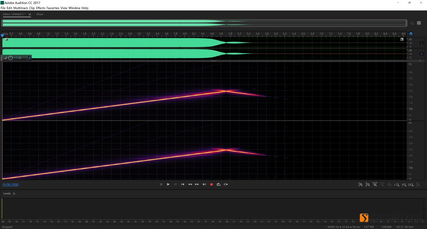
Task: Click the Zoom Out Horizontally icon
Action: 382,184
